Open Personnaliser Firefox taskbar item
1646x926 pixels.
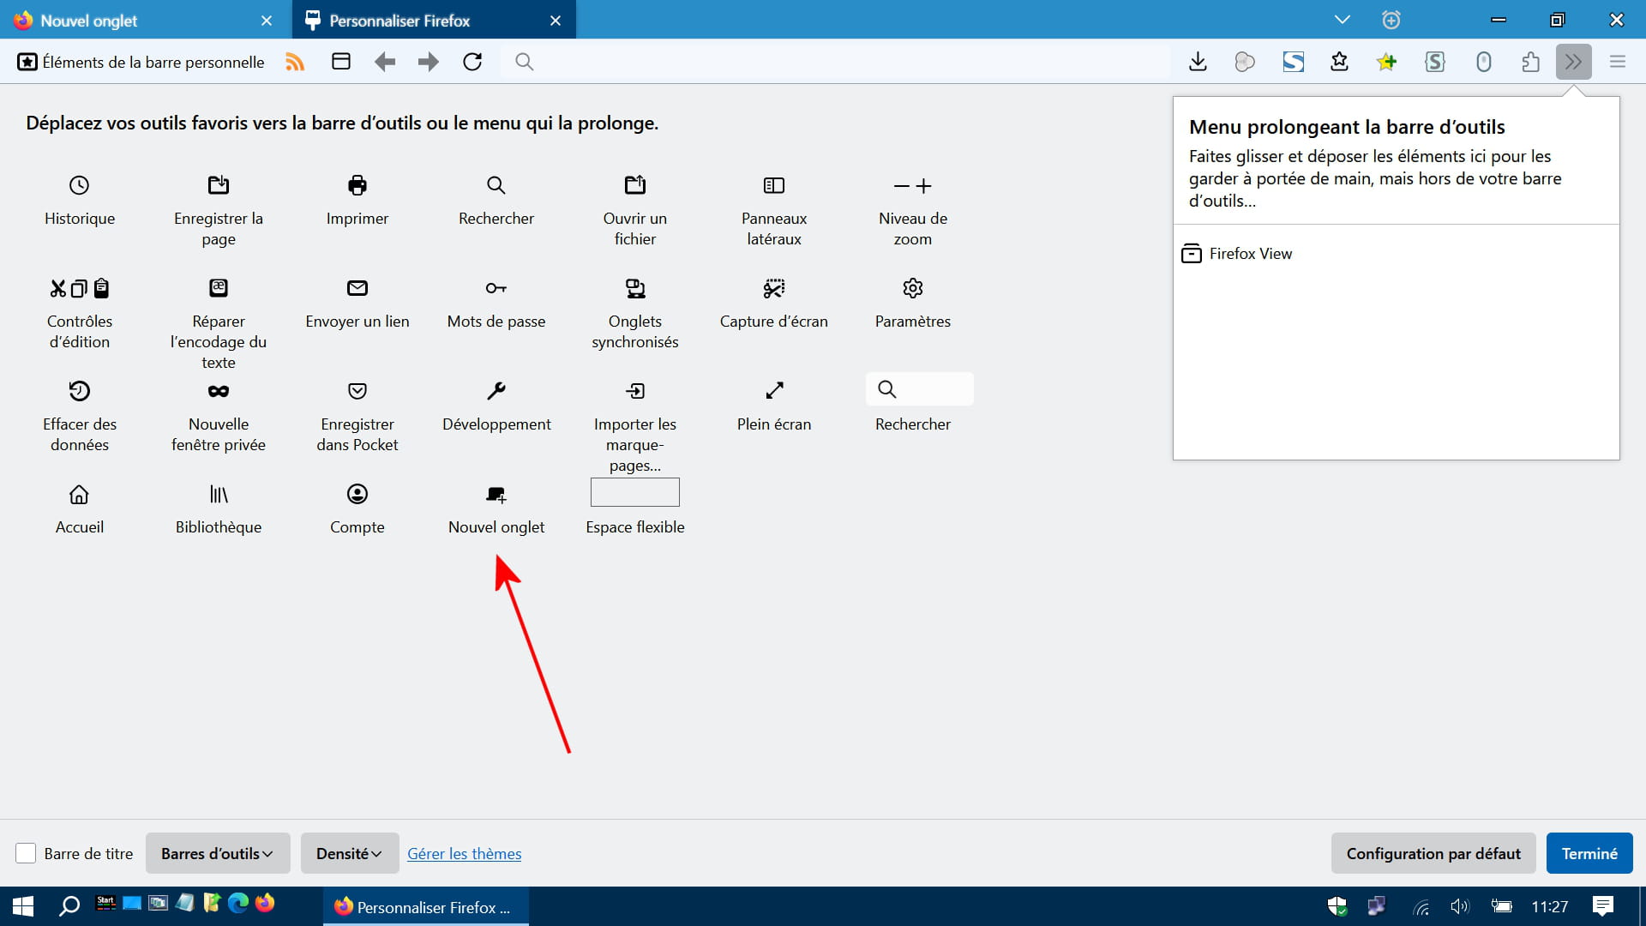pos(426,907)
